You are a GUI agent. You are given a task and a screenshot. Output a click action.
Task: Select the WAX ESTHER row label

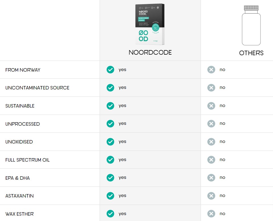[x=20, y=214]
